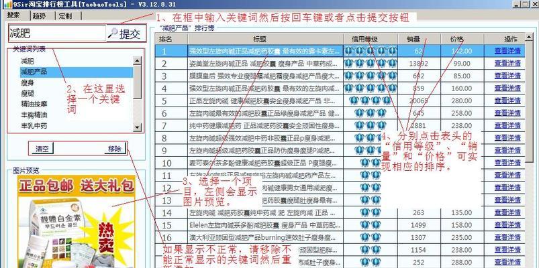Screen dimensions: 539x268
Task: Click the keyword input field containing 减肥
Action: (x=57, y=33)
